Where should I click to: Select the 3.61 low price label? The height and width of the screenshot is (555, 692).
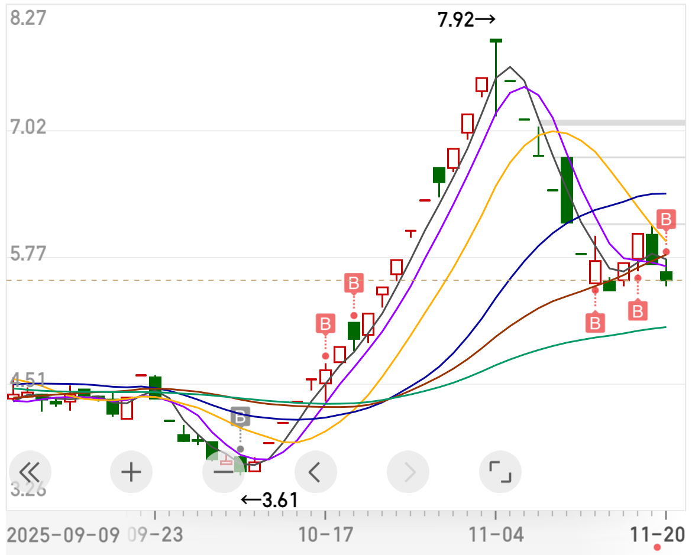coord(269,500)
